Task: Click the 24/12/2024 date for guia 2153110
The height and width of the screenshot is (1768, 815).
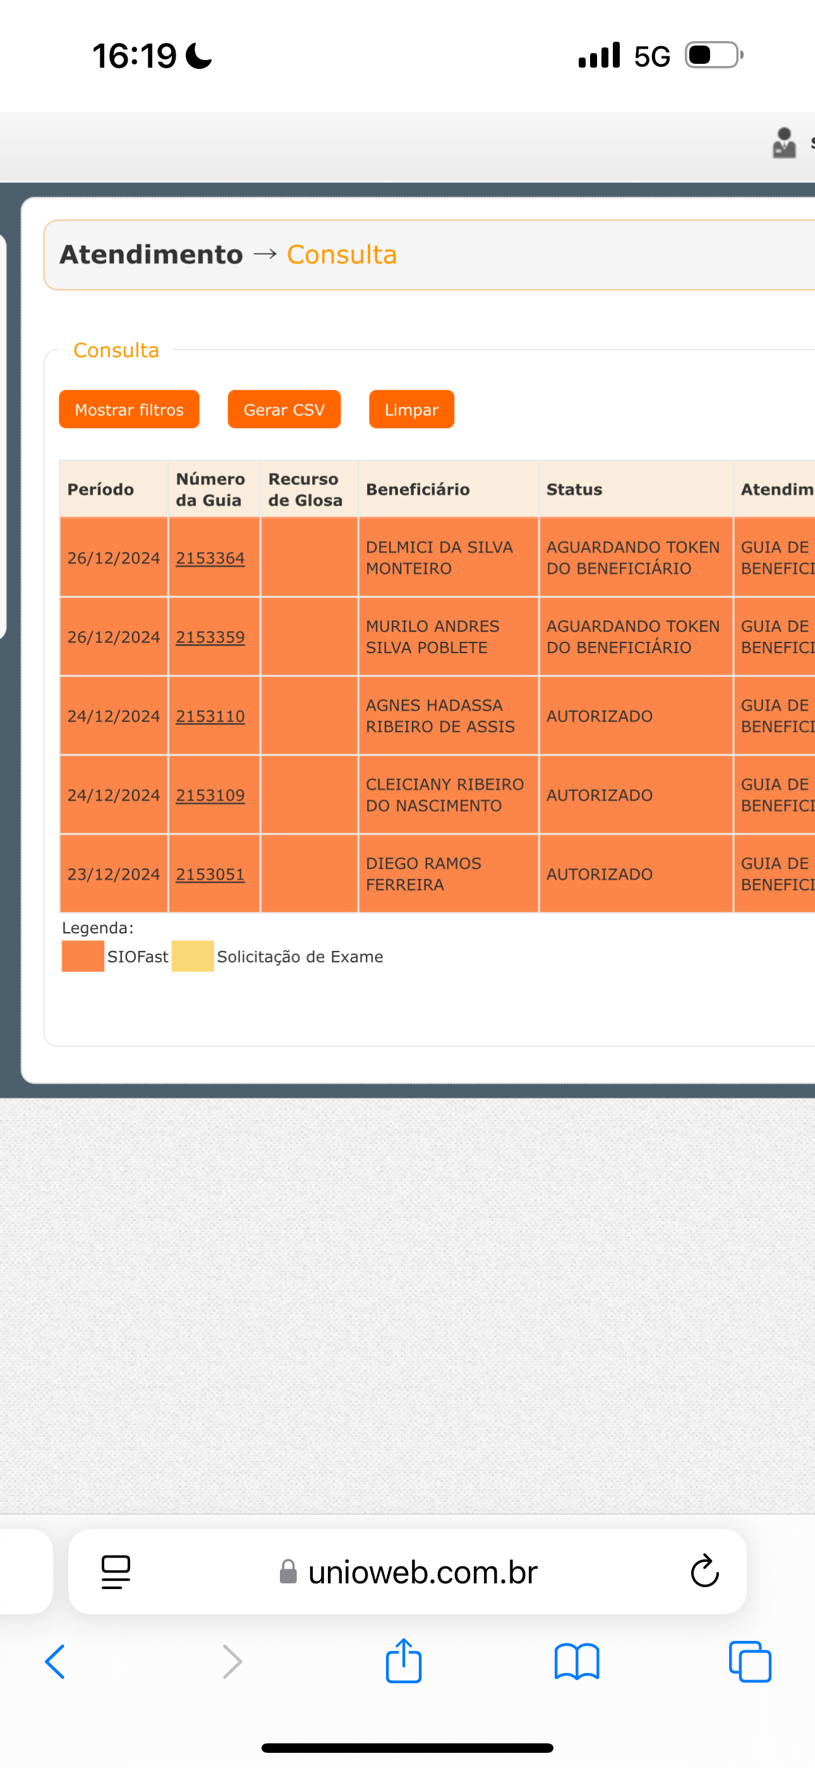Action: (114, 716)
